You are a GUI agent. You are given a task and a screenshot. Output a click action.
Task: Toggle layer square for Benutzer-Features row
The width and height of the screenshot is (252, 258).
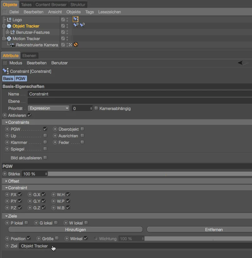tap(63, 32)
